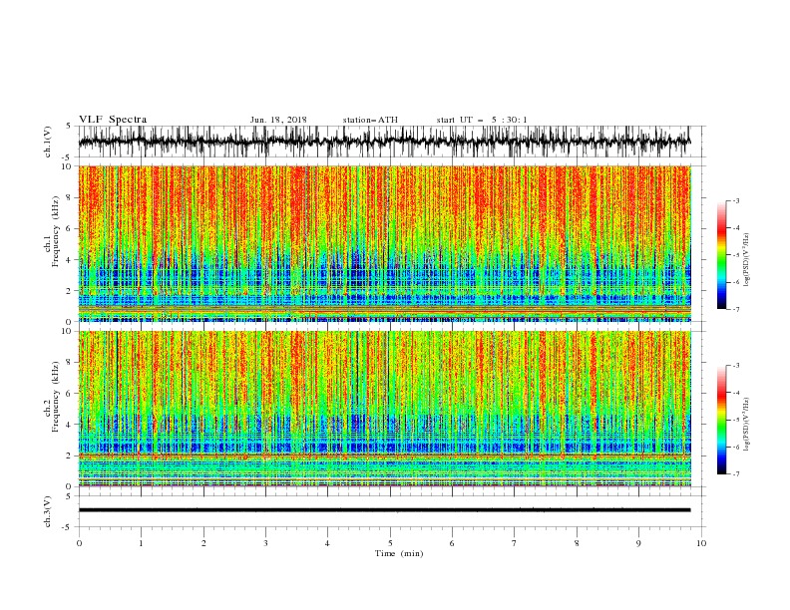Click the "-7" tick on ch.2 colorbar
790x610 pixels.
tap(736, 474)
